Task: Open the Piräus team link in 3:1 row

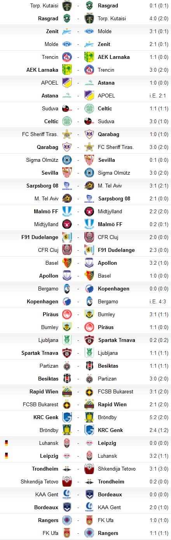Action: (51, 314)
